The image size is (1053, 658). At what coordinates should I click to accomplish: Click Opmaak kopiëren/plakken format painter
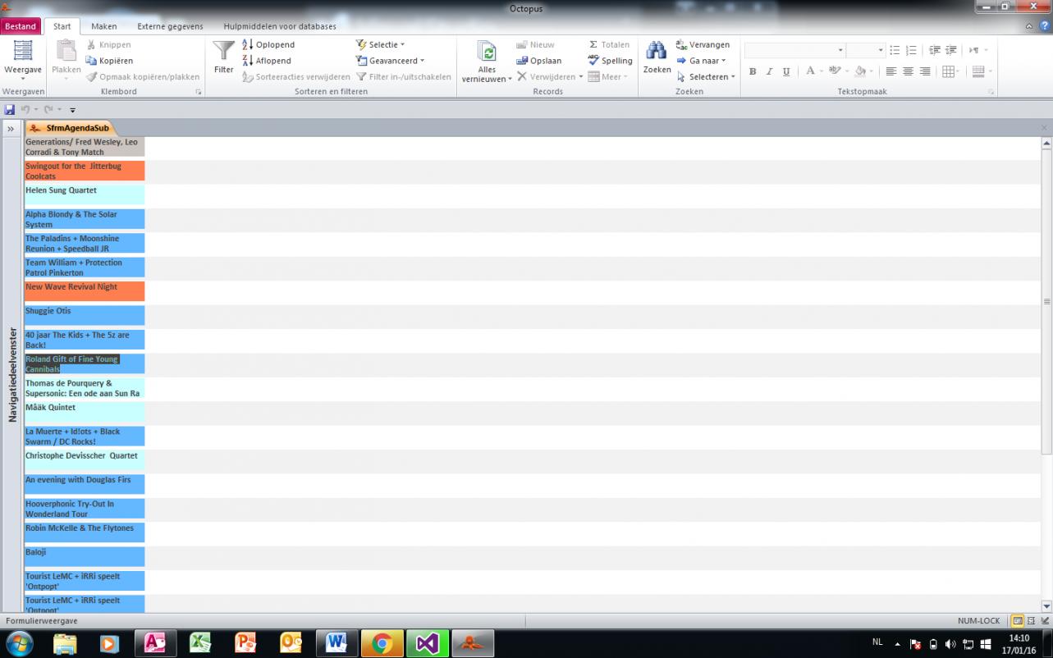click(143, 76)
